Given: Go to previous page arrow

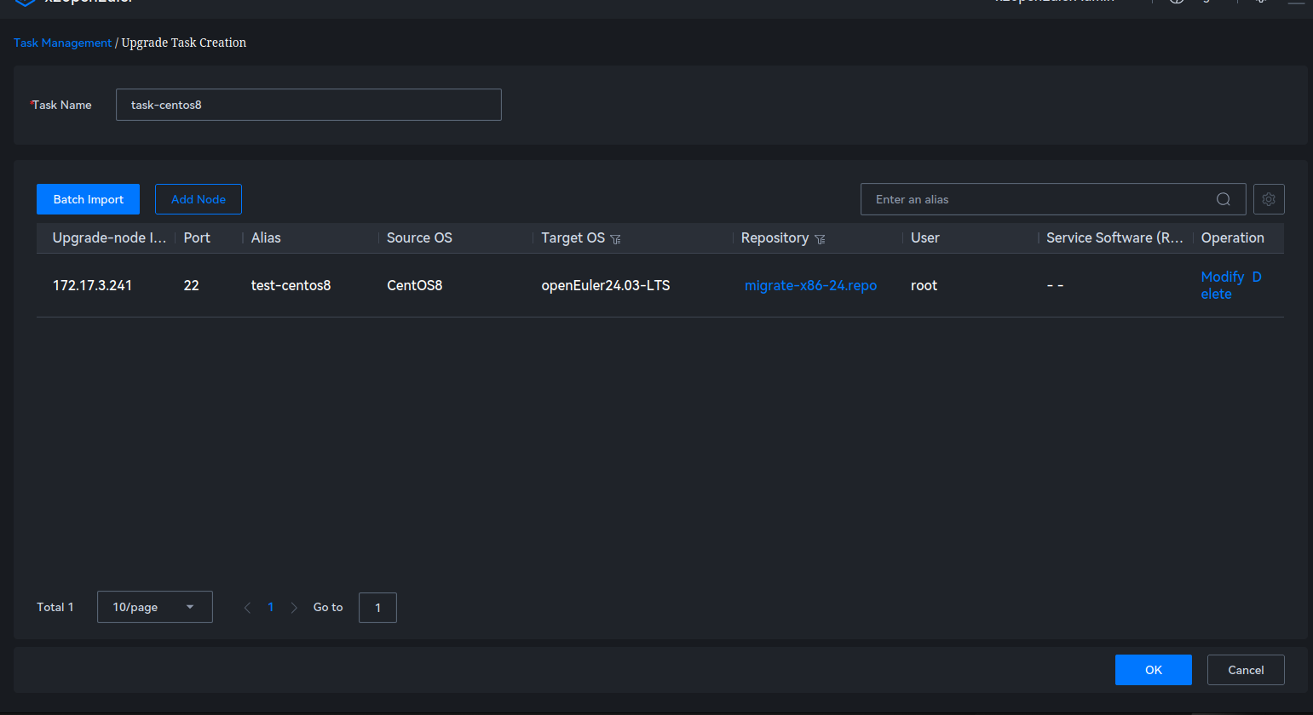Looking at the screenshot, I should pyautogui.click(x=247, y=608).
